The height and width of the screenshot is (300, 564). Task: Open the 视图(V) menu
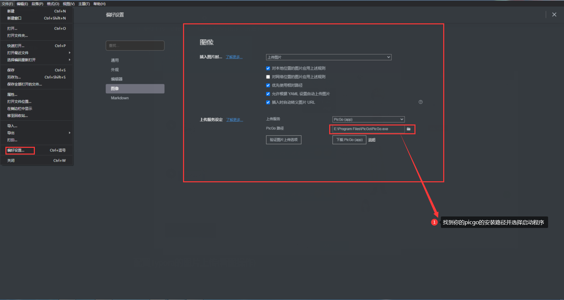point(68,4)
